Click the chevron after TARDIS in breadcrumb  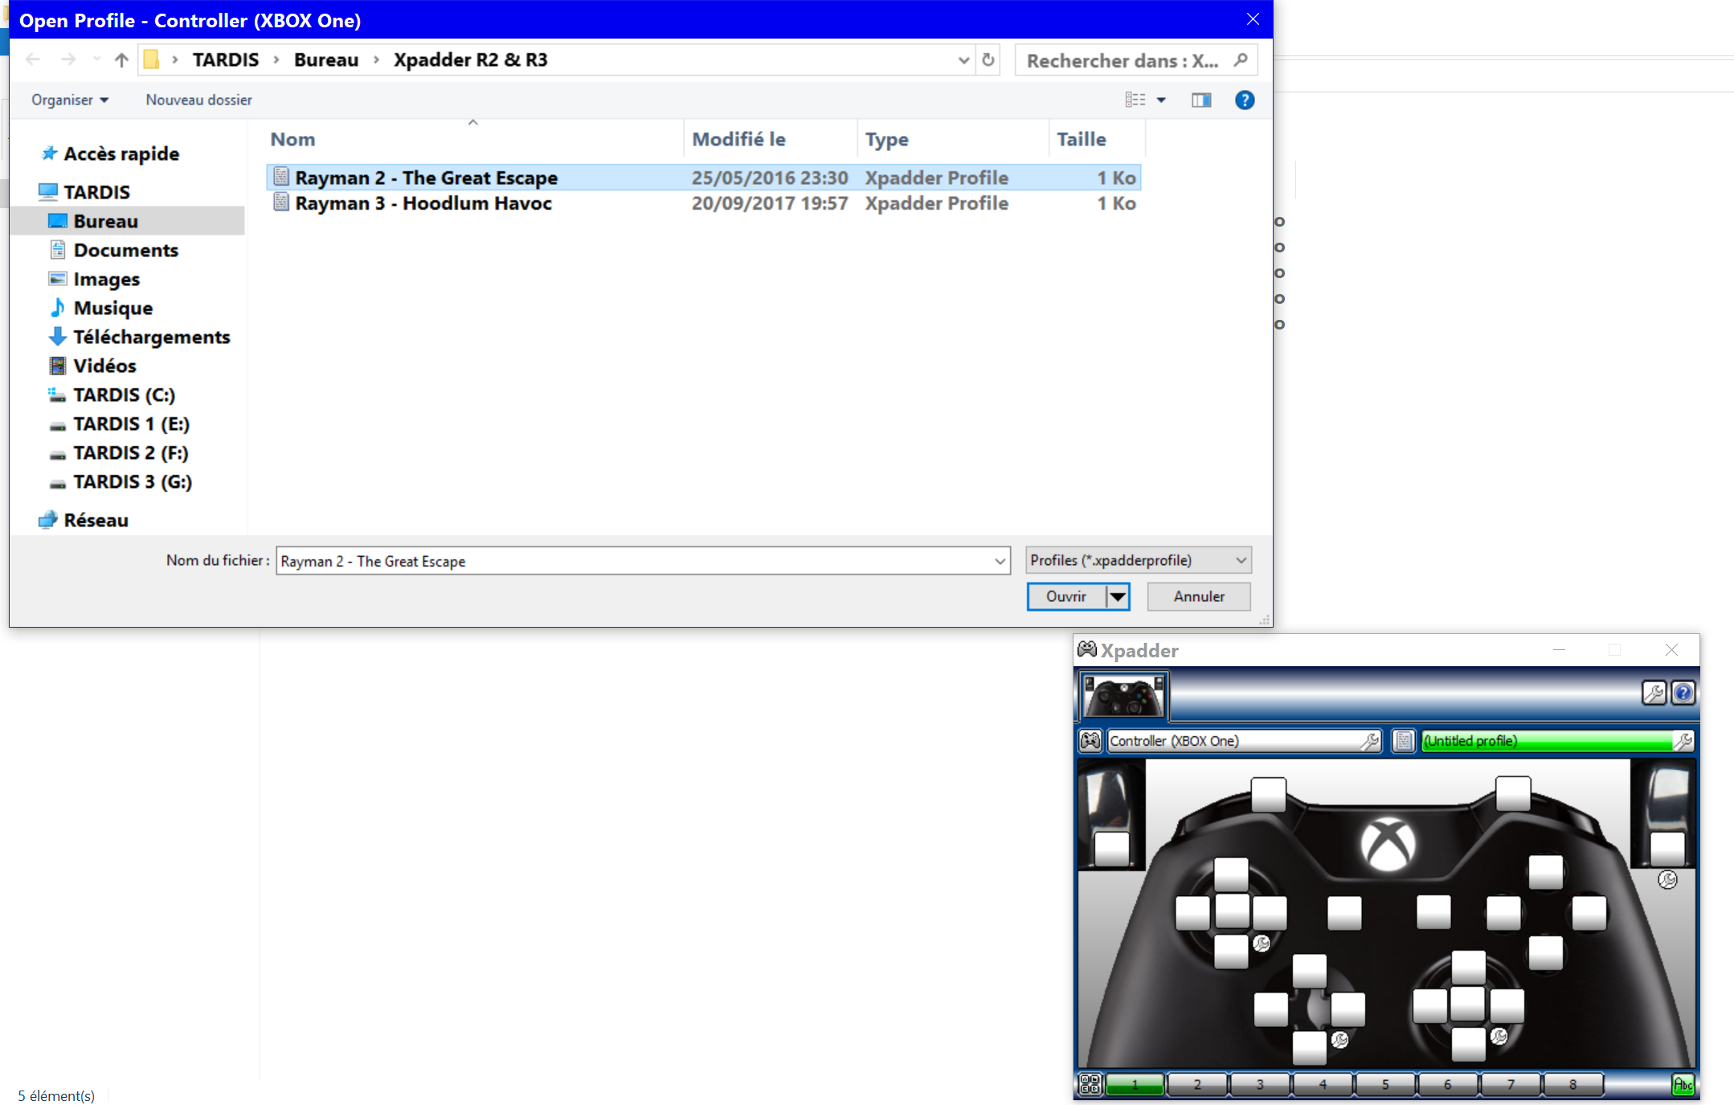[x=276, y=59]
